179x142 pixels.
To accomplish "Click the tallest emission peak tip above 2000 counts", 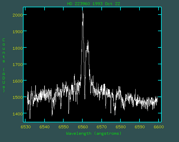I will pos(83,11).
